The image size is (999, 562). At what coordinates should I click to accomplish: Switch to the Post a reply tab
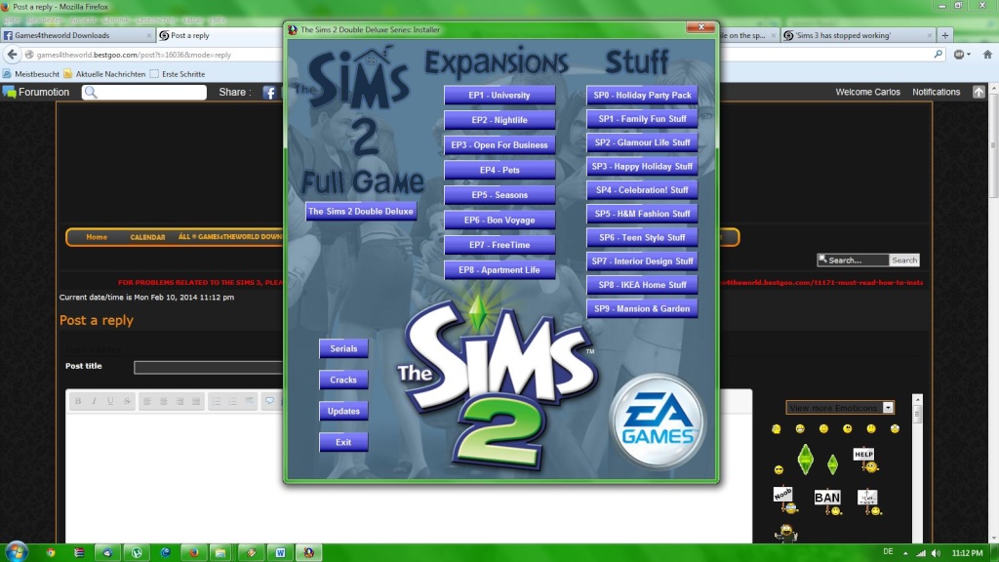point(220,36)
